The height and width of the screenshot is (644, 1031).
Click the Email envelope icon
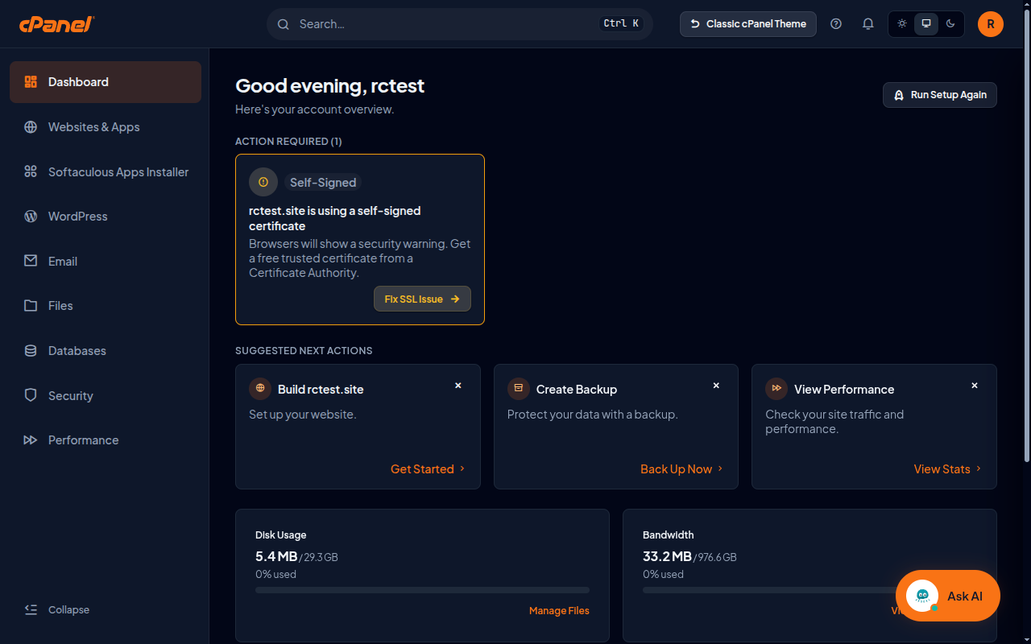(x=31, y=261)
